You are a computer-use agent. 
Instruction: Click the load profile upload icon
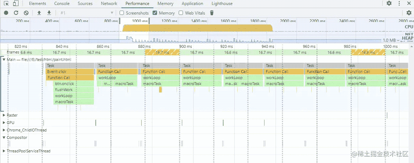click(39, 13)
